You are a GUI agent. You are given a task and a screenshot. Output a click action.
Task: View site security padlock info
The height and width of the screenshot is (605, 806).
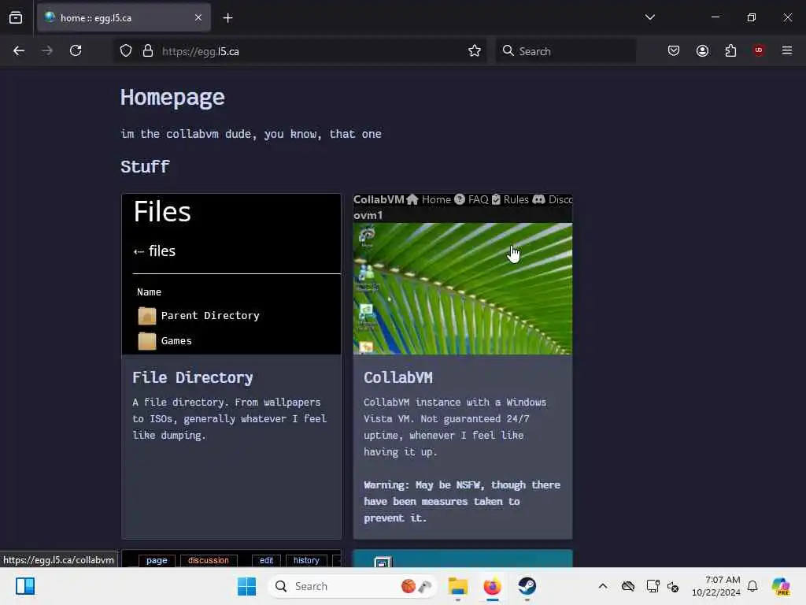pos(148,51)
